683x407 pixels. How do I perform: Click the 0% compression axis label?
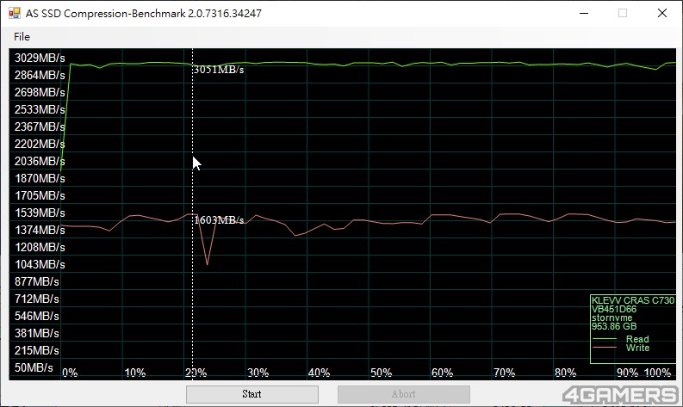pos(70,373)
